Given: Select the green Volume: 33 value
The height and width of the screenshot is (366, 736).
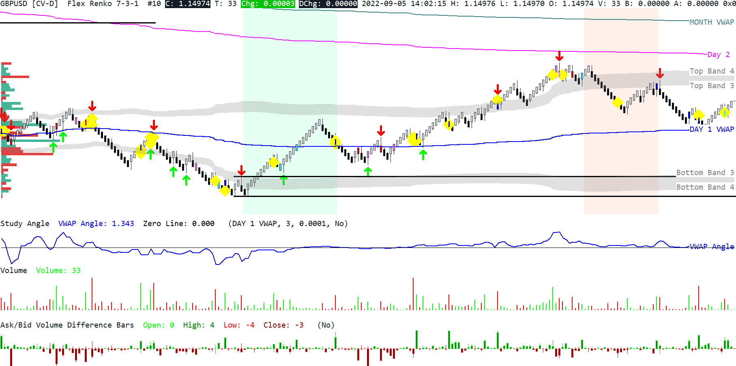Looking at the screenshot, I should tap(58, 271).
